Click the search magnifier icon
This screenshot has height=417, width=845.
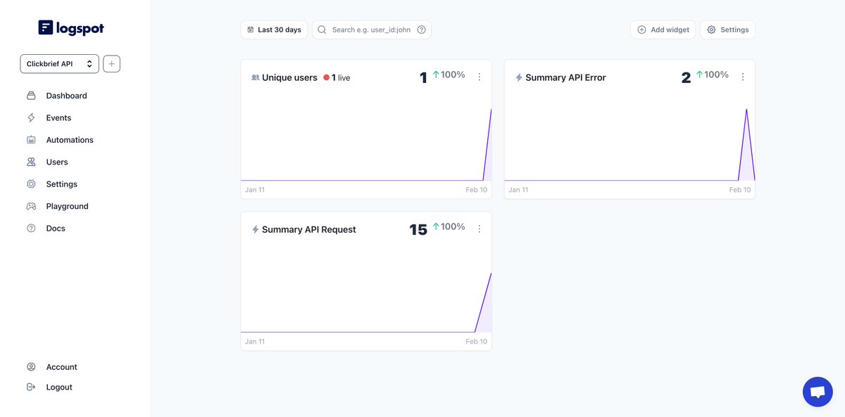pyautogui.click(x=322, y=30)
